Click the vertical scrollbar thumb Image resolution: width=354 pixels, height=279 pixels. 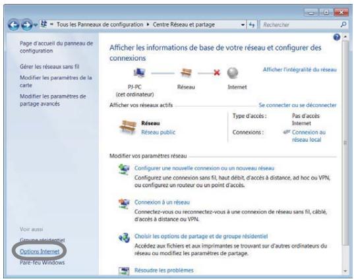(x=345, y=142)
